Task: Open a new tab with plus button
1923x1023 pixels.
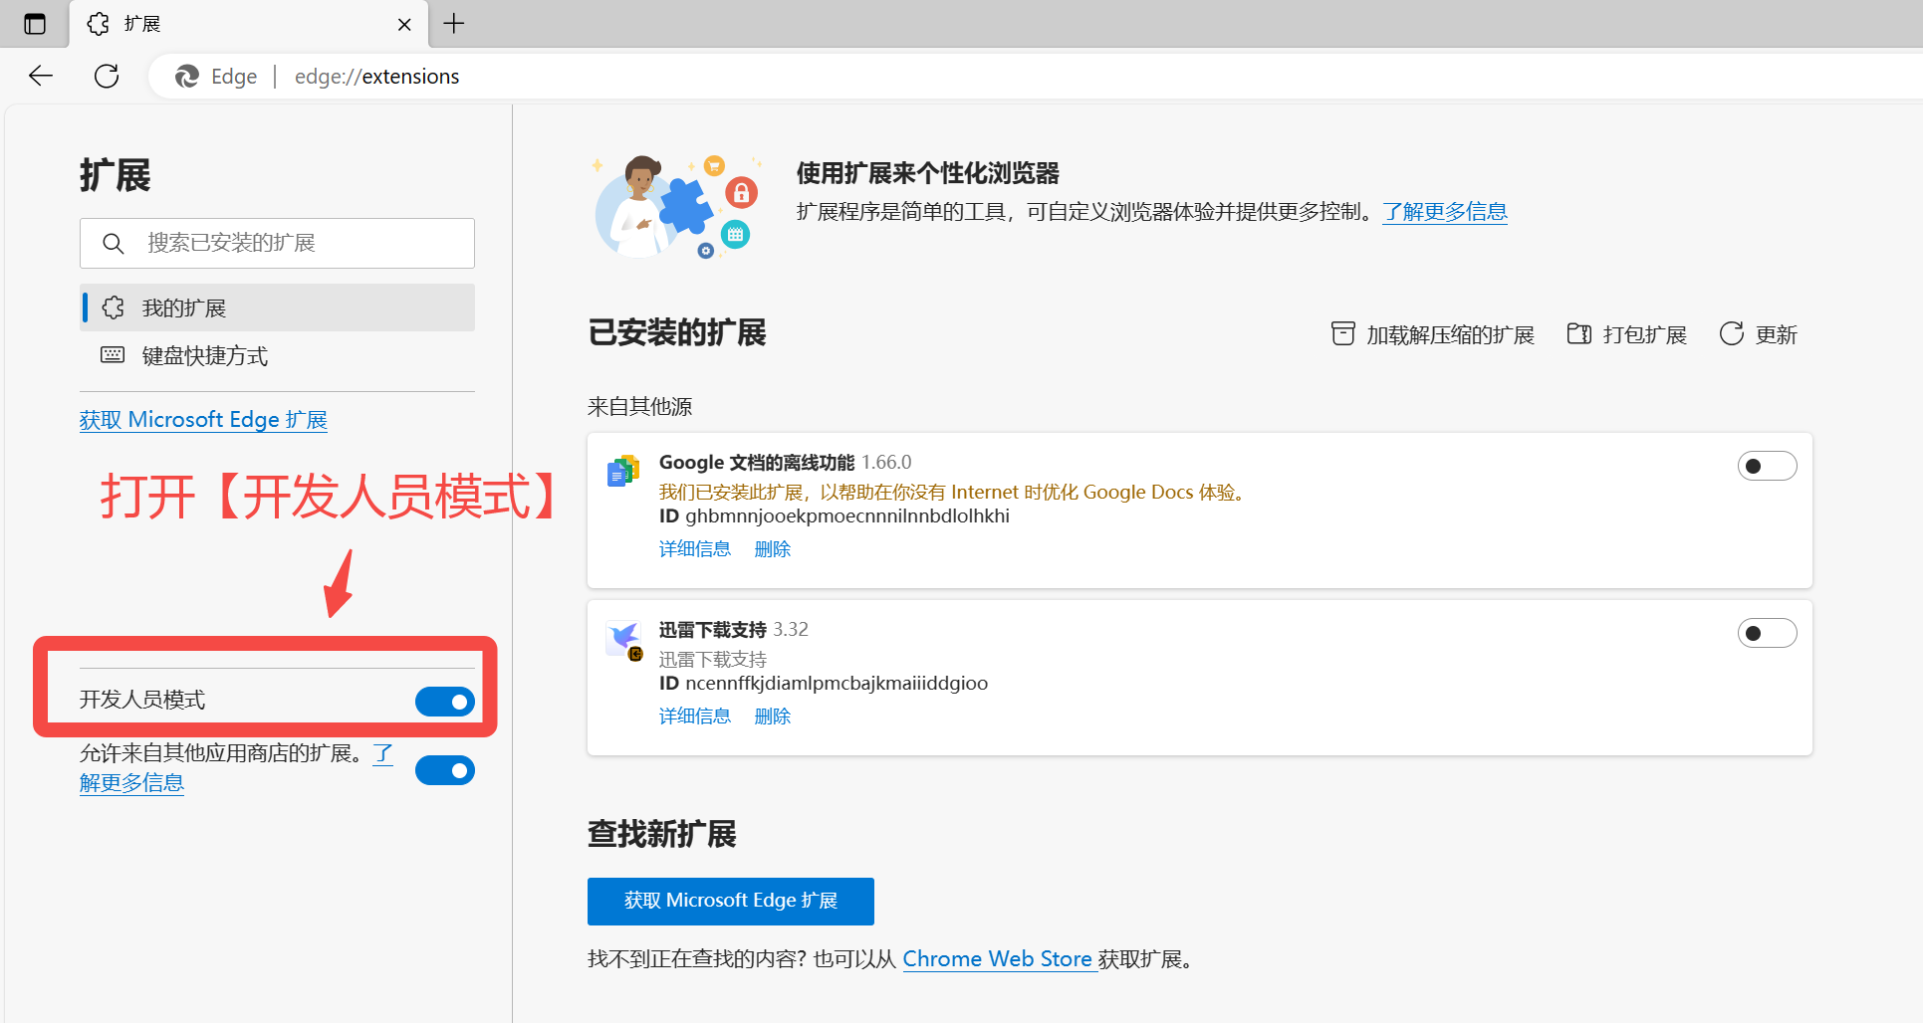Action: click(x=454, y=23)
